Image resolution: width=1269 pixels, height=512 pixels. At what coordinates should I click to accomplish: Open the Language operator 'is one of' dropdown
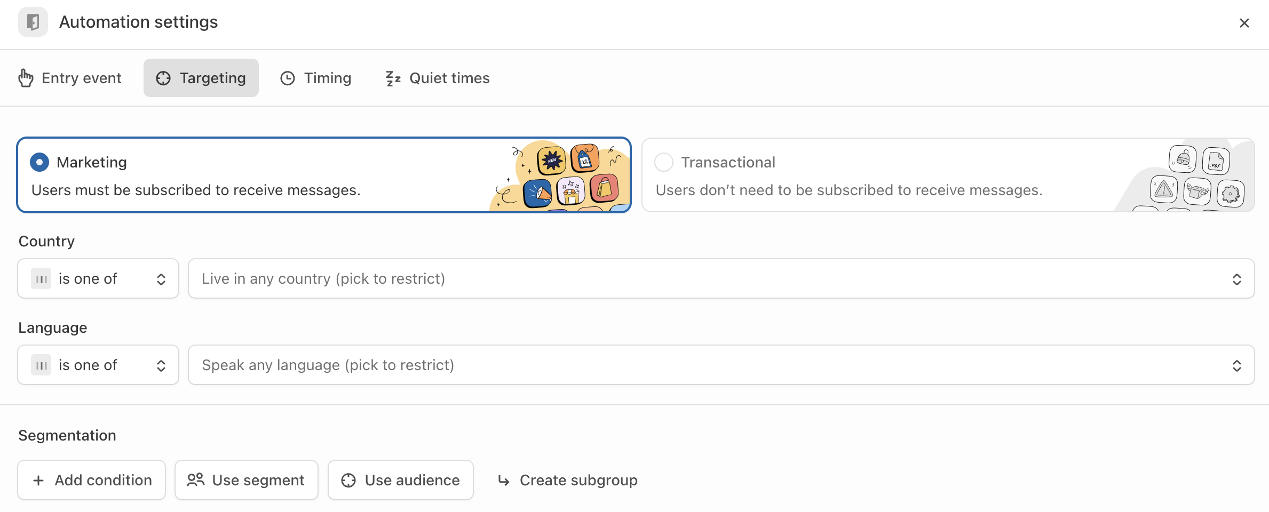coord(98,365)
